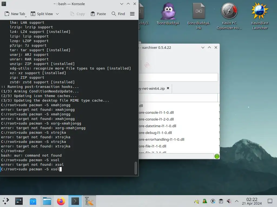Click the xarchiver title bar text
Image resolution: width=277 pixels, height=207 pixels.
pos(156,47)
